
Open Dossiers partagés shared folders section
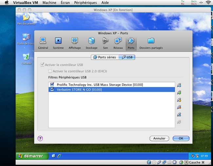click(151, 43)
